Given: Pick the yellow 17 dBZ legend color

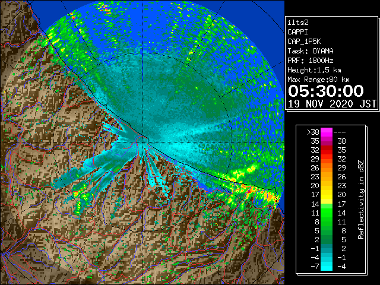Looking at the screenshot, I should (327, 195).
